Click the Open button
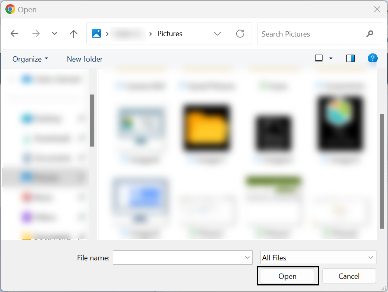This screenshot has width=388, height=292. 287,276
